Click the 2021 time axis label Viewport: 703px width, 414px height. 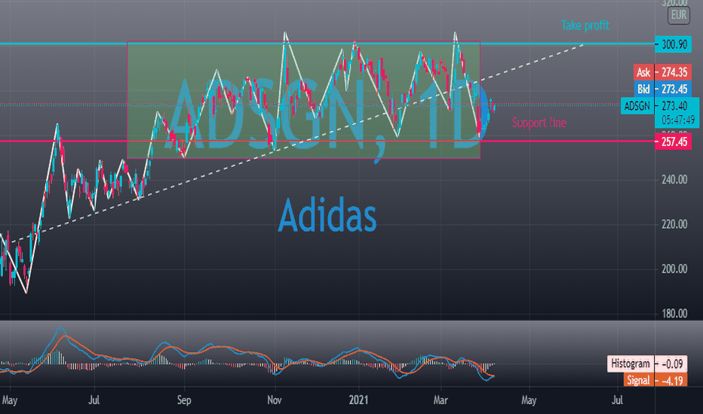coord(359,400)
